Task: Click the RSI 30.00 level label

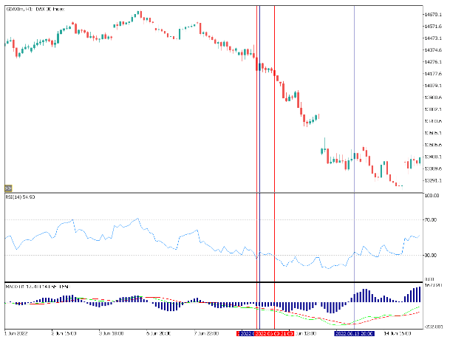Action: coord(432,256)
